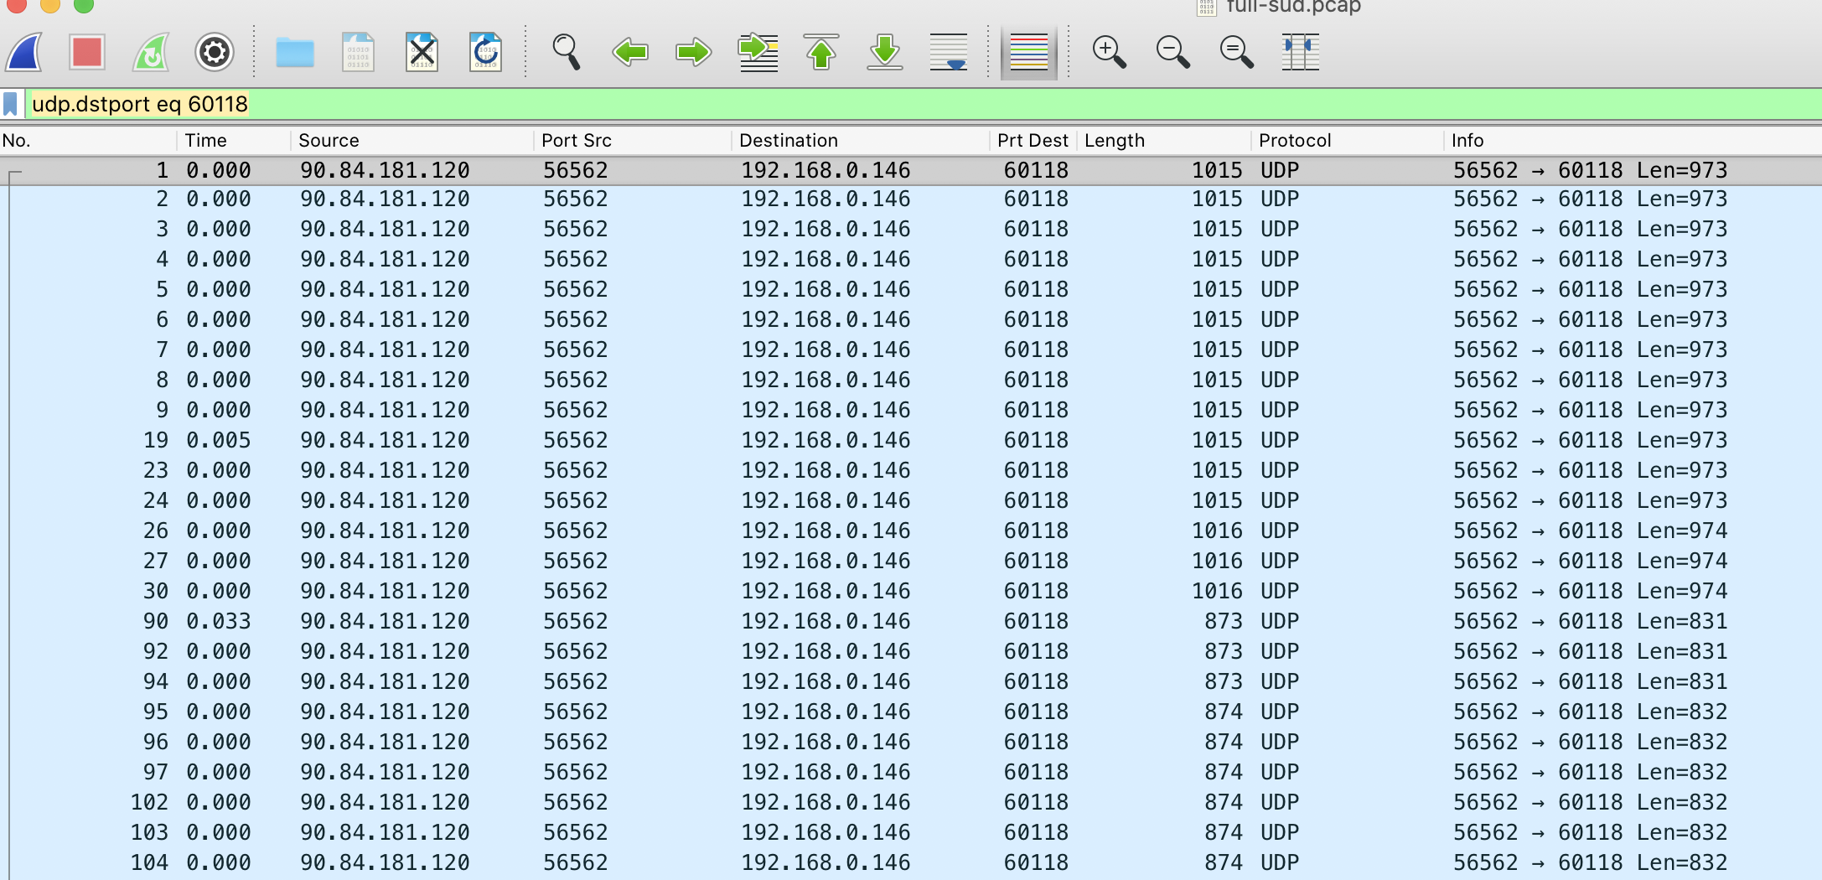This screenshot has height=880, width=1822.
Task: Restart the current capture
Action: 151,52
